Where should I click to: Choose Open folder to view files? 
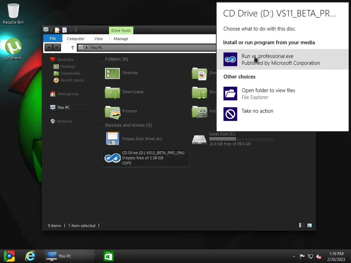click(x=282, y=94)
